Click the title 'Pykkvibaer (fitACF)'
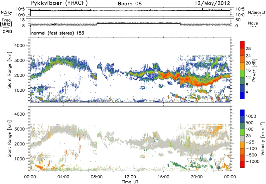 click(59, 3)
